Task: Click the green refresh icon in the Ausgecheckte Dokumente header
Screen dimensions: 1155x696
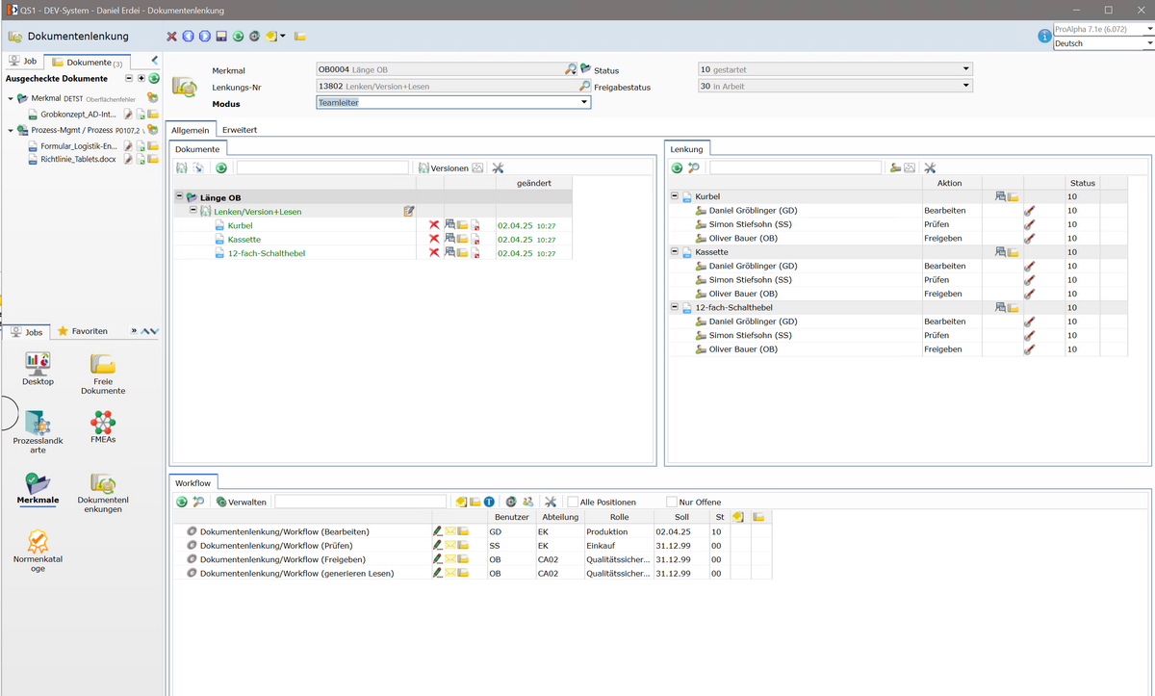Action: 154,78
